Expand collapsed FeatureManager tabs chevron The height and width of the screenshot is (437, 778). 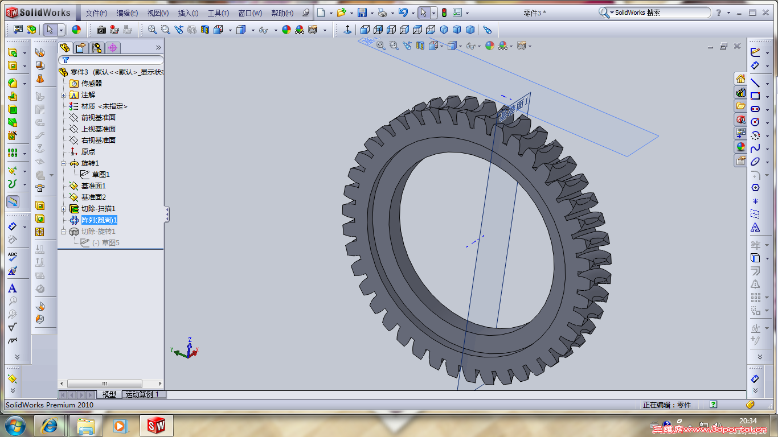click(x=158, y=48)
